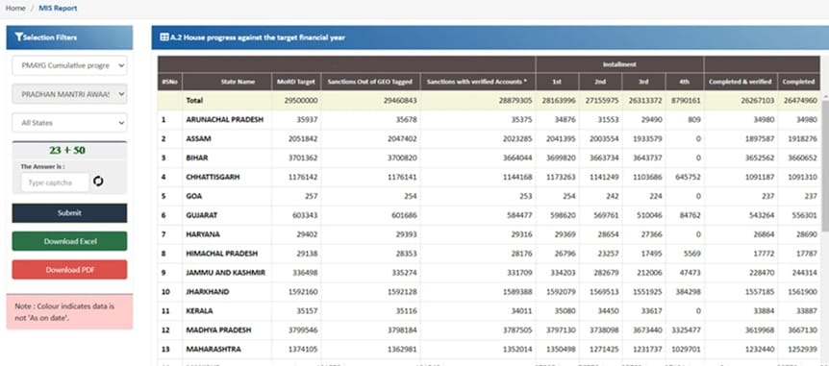Image resolution: width=829 pixels, height=366 pixels.
Task: Click the 2nd installment column header
Action: [600, 82]
